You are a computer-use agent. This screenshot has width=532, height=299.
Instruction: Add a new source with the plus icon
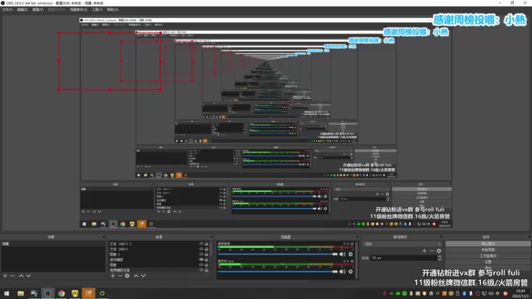point(112,276)
